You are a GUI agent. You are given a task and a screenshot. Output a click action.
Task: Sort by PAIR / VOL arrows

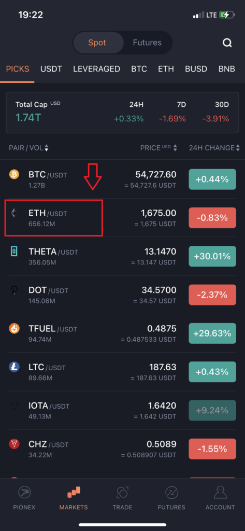pyautogui.click(x=47, y=148)
